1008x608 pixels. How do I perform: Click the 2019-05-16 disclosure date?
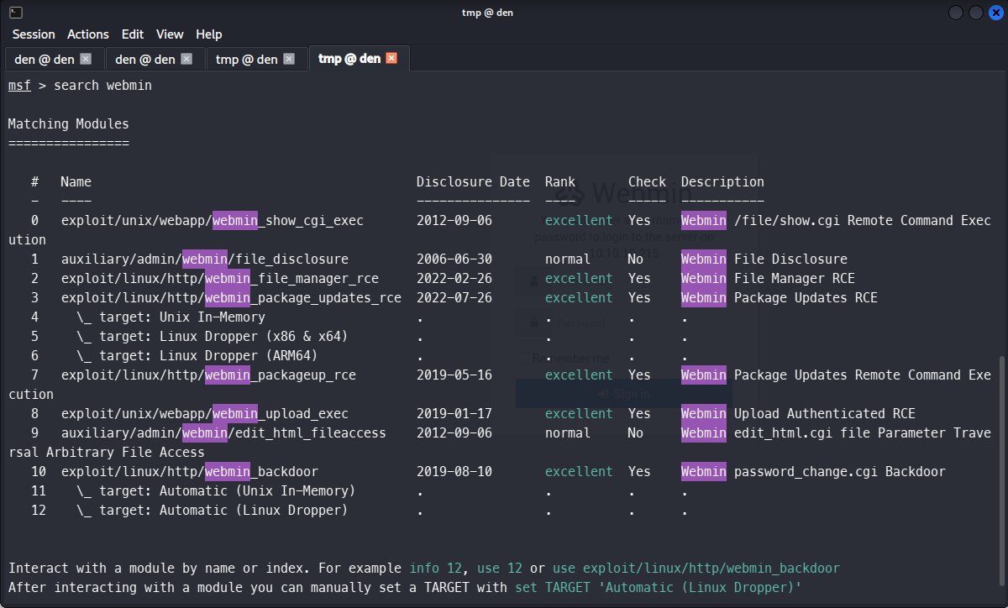coord(454,375)
